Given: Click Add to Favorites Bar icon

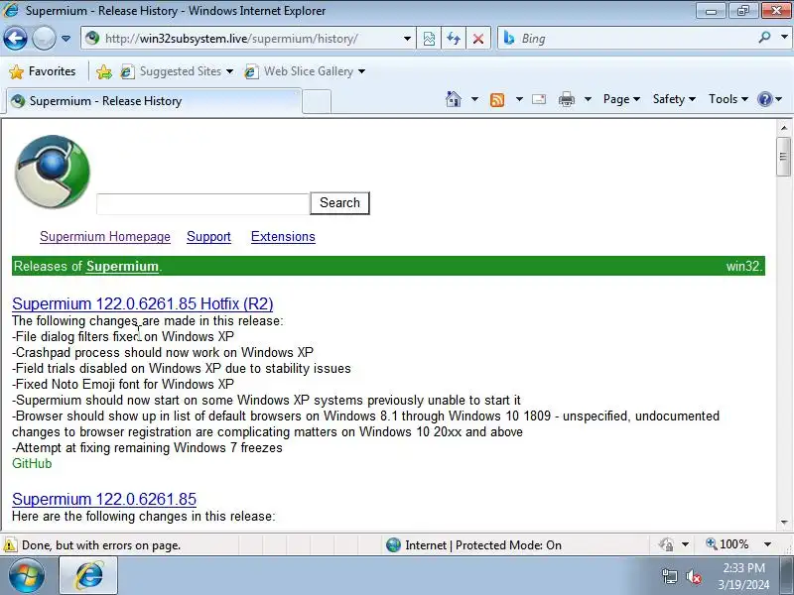Looking at the screenshot, I should [x=104, y=71].
